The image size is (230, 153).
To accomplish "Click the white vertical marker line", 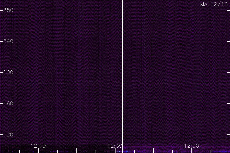I will 122,76.
